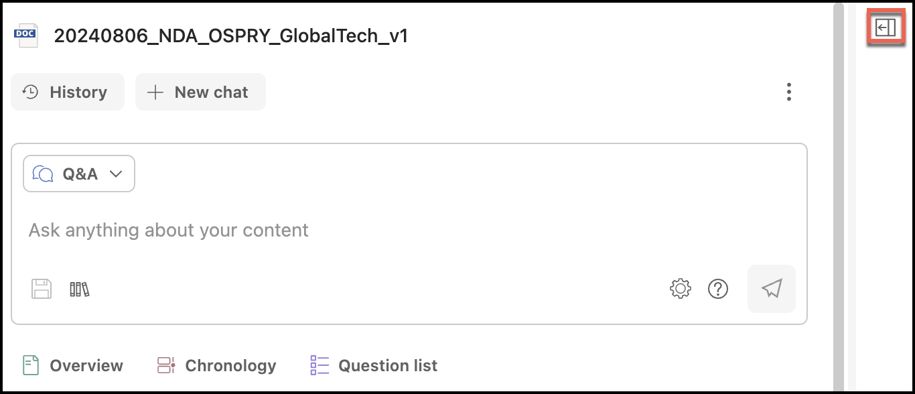Click the green Overview document icon
The width and height of the screenshot is (915, 394).
[x=29, y=365]
